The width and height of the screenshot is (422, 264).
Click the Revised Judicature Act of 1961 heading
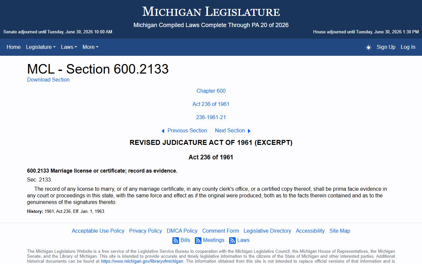211,143
